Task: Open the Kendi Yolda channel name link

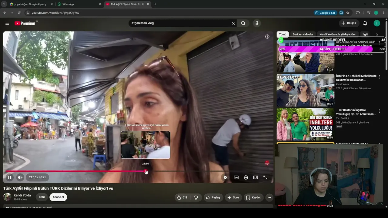Action: [x=22, y=195]
